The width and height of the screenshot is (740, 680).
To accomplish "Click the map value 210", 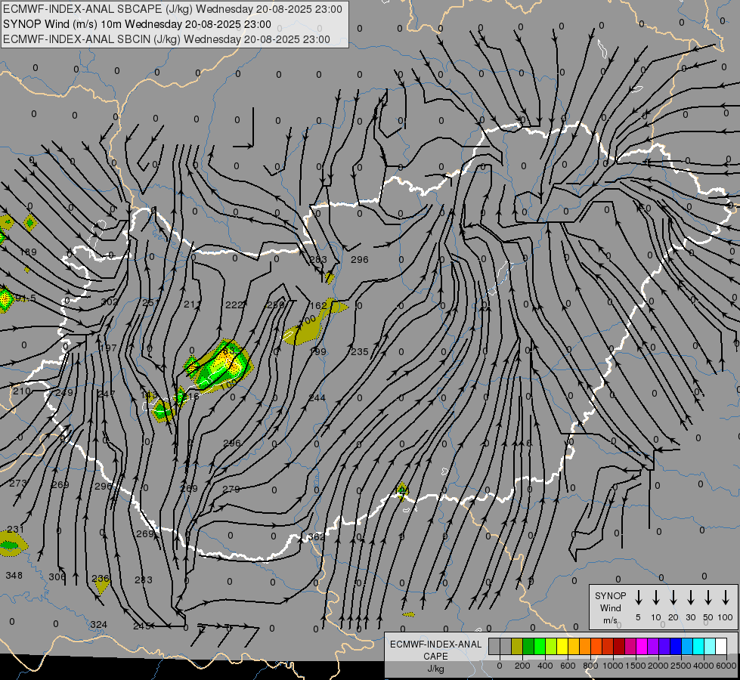I will [21, 391].
